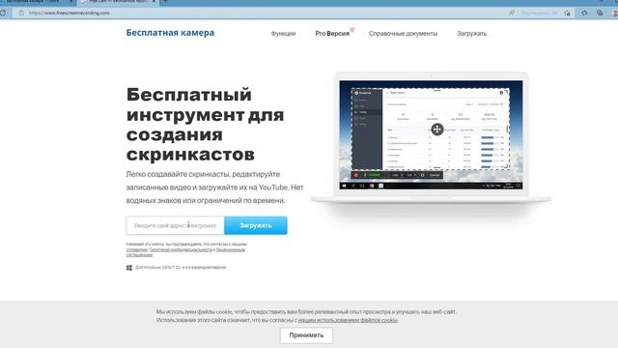This screenshot has height=348, width=618.
Task: Select the second browser tab
Action: click(x=117, y=2)
